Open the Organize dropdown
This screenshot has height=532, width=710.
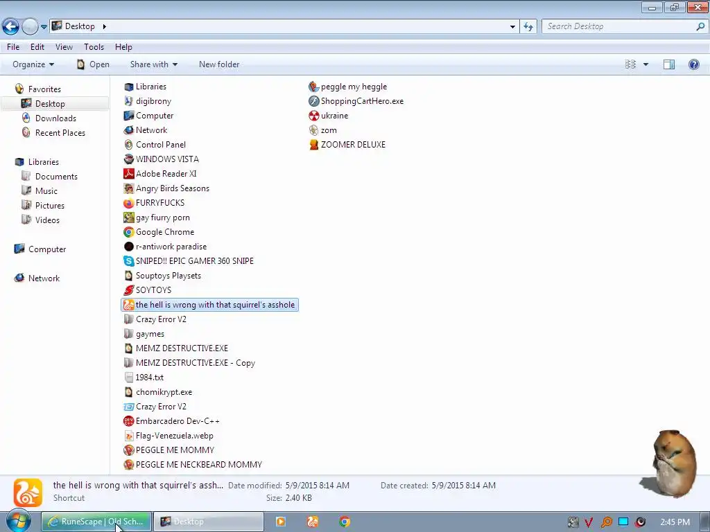pos(33,64)
